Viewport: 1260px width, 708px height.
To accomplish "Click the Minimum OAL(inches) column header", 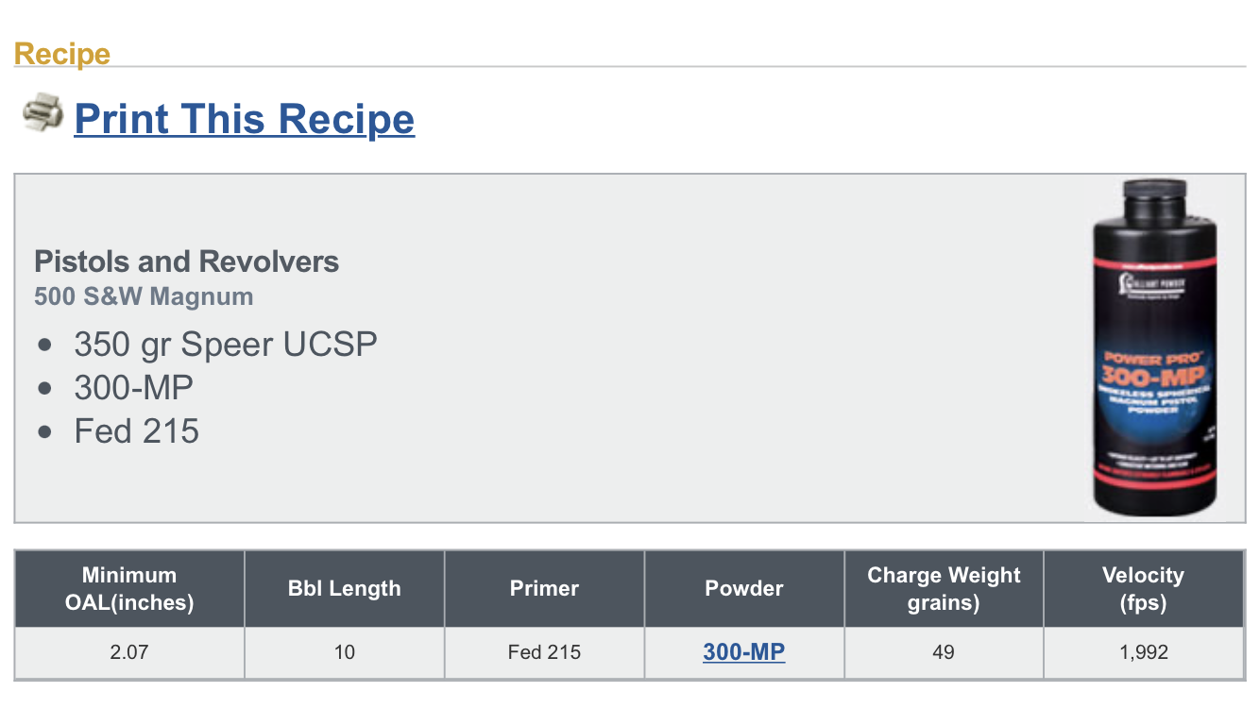I will tap(129, 588).
